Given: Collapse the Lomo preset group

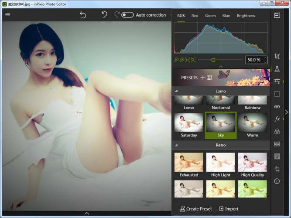Looking at the screenshot, I should pos(176,92).
